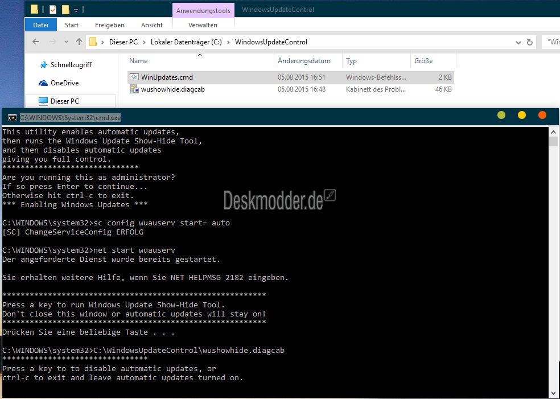Viewport: 560px width, 399px height.
Task: Click the wushowhide.diagcab file icon
Action: click(134, 89)
